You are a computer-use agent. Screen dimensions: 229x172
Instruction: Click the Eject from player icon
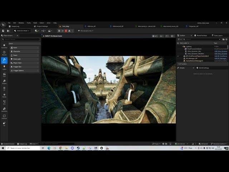click(69, 31)
